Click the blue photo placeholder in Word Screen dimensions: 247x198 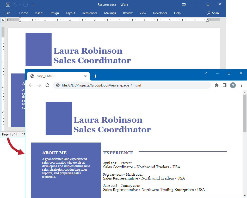coord(39,49)
